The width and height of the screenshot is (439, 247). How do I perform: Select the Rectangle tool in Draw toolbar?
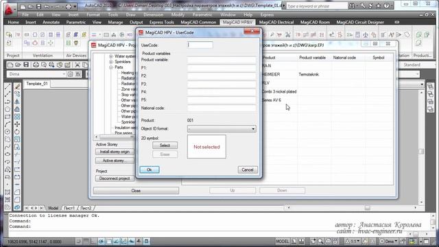(x=8, y=117)
